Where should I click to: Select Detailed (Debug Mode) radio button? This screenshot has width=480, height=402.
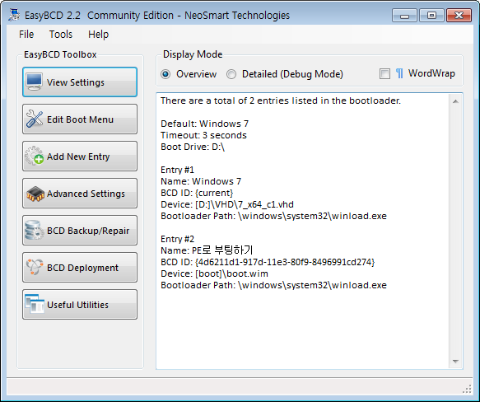[231, 74]
